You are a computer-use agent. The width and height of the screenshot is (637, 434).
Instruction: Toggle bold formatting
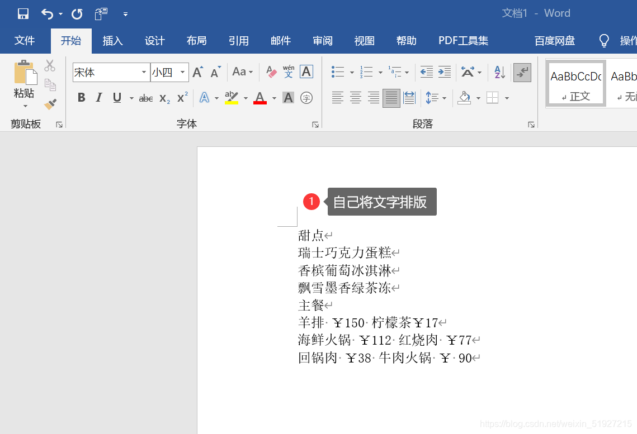(81, 98)
